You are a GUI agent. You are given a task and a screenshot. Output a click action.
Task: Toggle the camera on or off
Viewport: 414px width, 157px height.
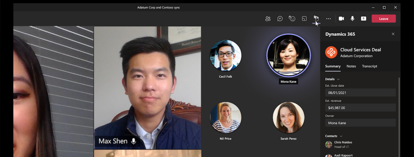pos(341,19)
